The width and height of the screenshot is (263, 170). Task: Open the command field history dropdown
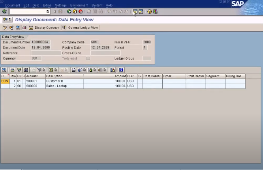[x=48, y=11]
